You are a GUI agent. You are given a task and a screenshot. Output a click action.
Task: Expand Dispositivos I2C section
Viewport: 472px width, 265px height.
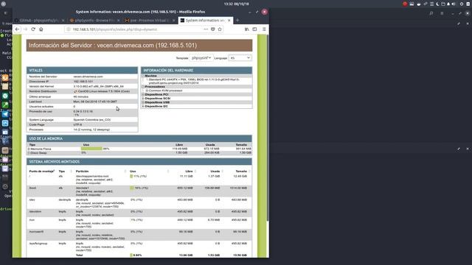[x=144, y=106]
